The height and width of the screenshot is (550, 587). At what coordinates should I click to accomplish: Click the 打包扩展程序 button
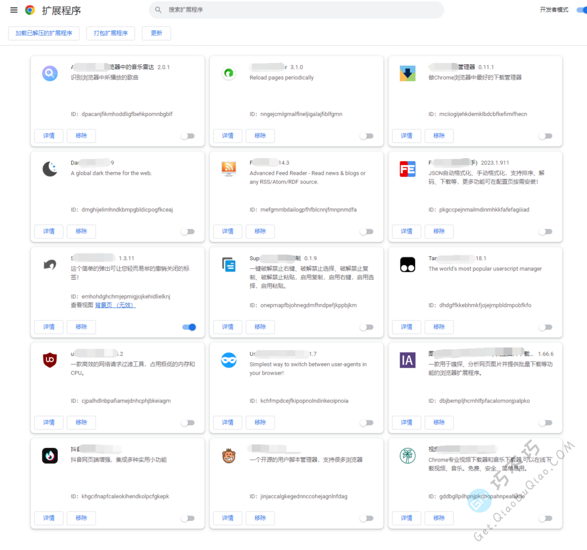point(111,33)
